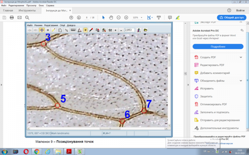Select the Hand pan tool
The image size is (249, 155).
[x=111, y=17]
